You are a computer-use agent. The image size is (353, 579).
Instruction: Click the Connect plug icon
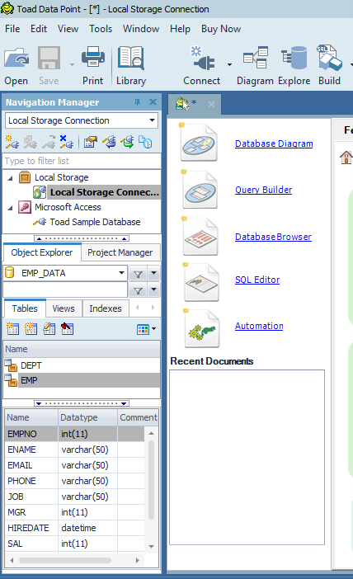(202, 58)
